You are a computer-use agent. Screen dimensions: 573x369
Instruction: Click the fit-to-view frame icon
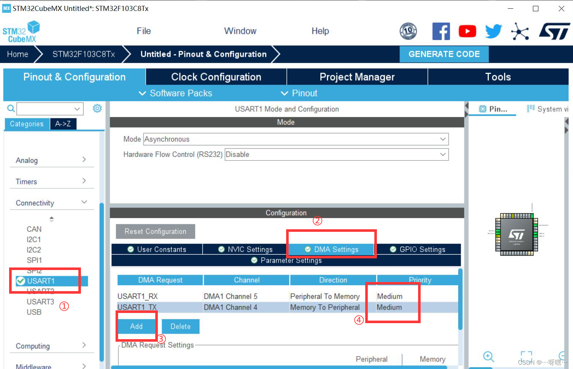click(526, 356)
